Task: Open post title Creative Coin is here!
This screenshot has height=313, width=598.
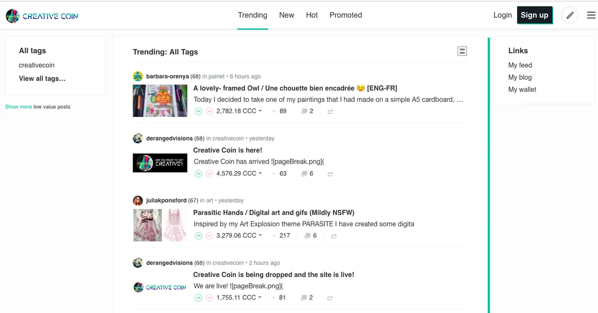Action: [228, 150]
